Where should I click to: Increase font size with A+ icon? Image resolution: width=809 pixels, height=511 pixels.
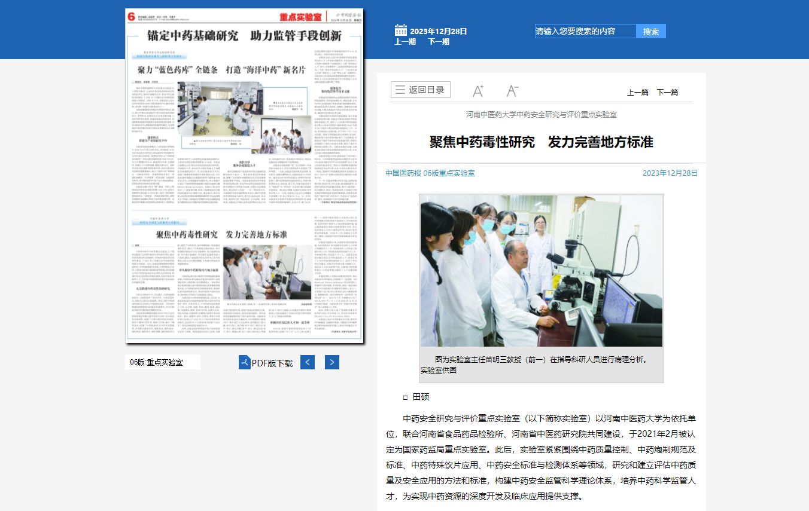coord(478,91)
